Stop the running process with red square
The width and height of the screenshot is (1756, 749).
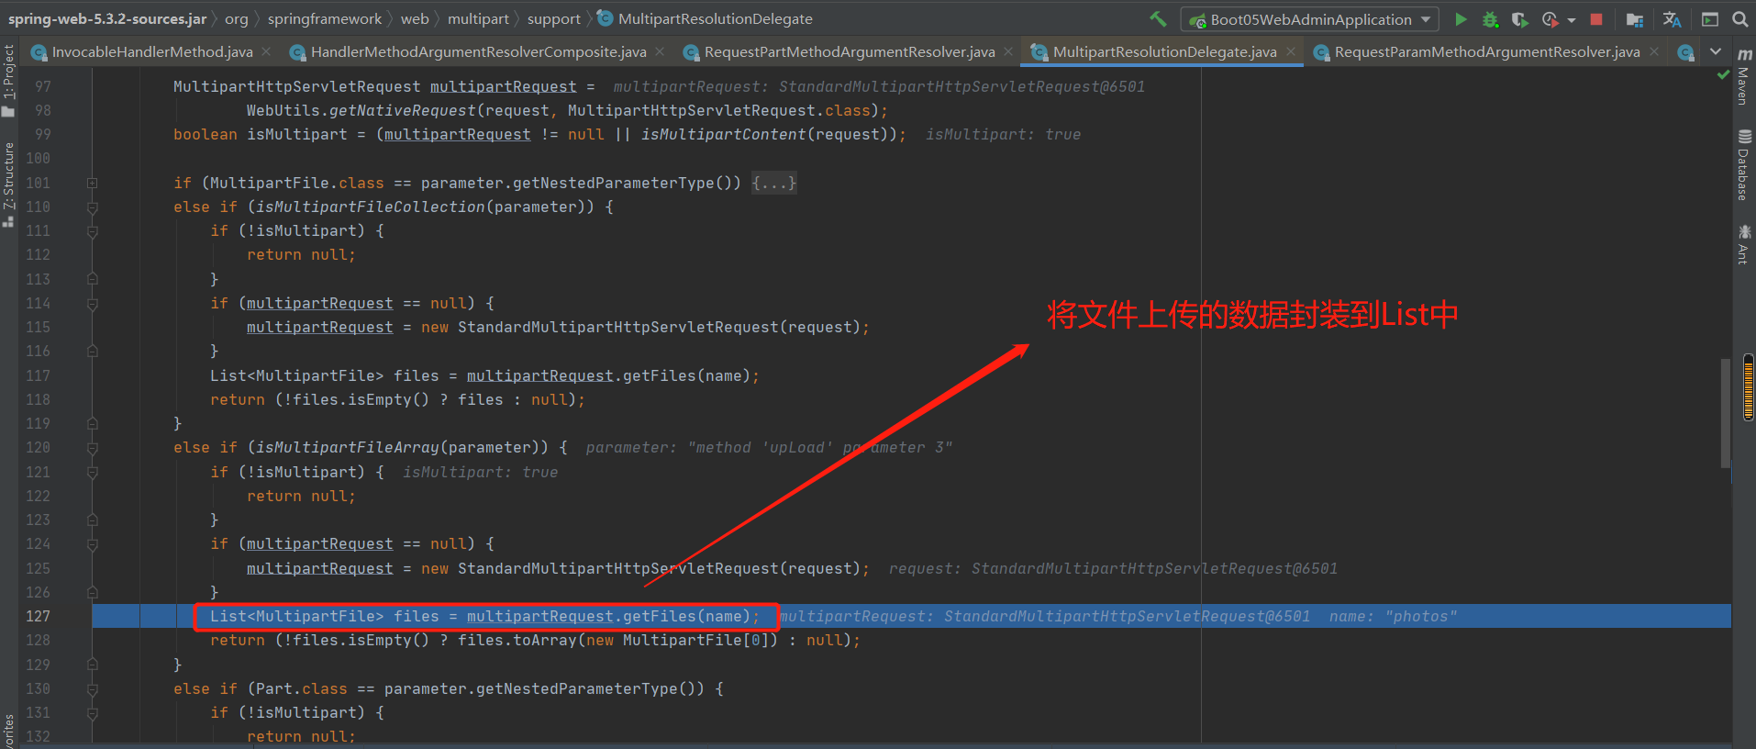(x=1596, y=19)
